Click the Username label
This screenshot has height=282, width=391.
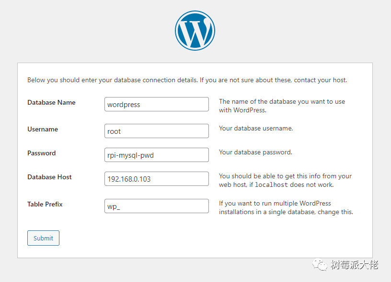tap(43, 130)
